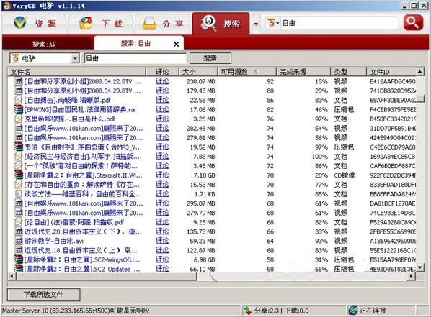
Task: Close the 搜索:自由 tab
Action: [176, 44]
